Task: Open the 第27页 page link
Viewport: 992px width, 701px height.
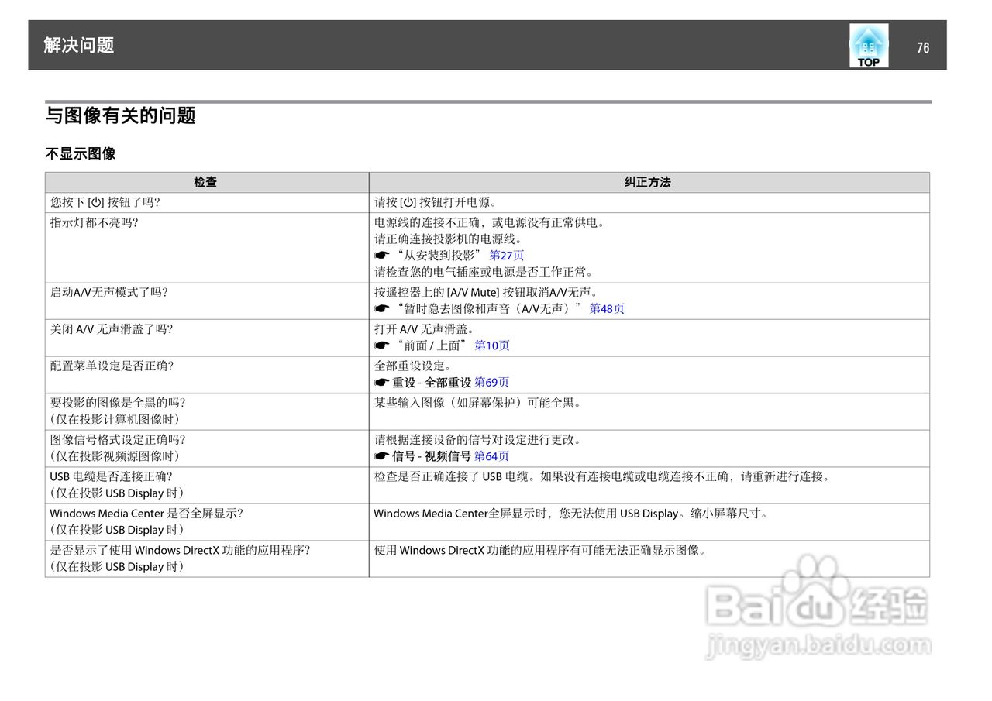Action: 507,255
